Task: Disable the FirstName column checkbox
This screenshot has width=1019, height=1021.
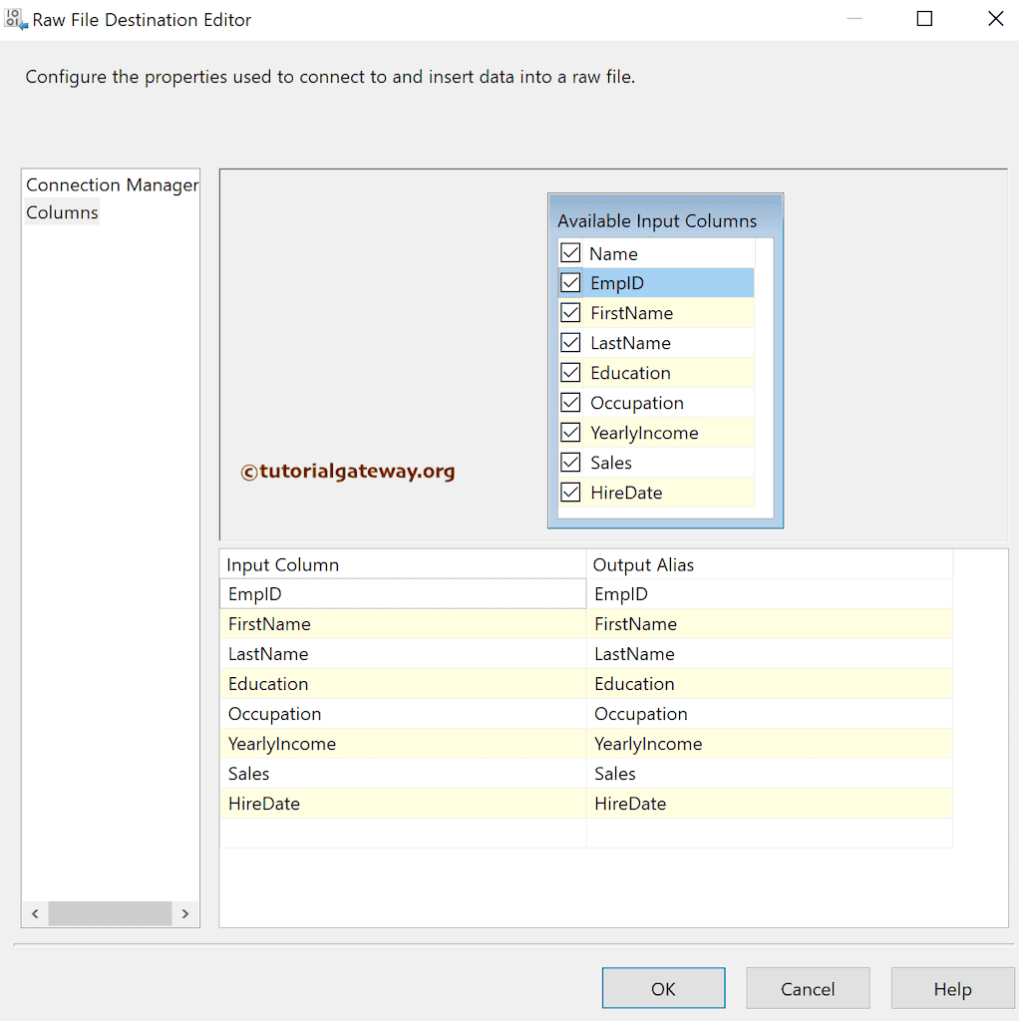Action: coord(570,312)
